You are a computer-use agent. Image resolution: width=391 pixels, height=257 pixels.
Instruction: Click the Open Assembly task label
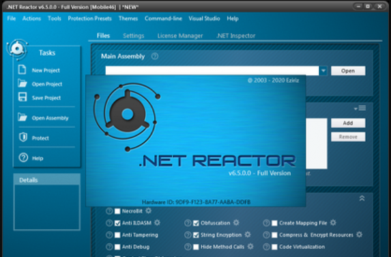pyautogui.click(x=50, y=118)
